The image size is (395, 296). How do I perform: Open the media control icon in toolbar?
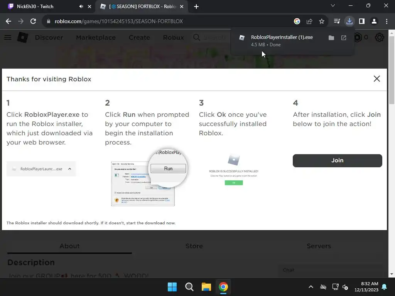coord(337,22)
